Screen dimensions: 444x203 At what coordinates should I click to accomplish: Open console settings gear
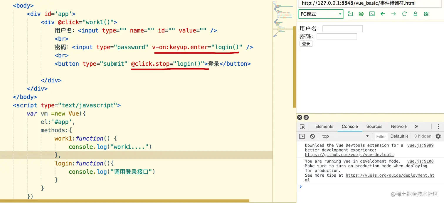tap(438, 136)
